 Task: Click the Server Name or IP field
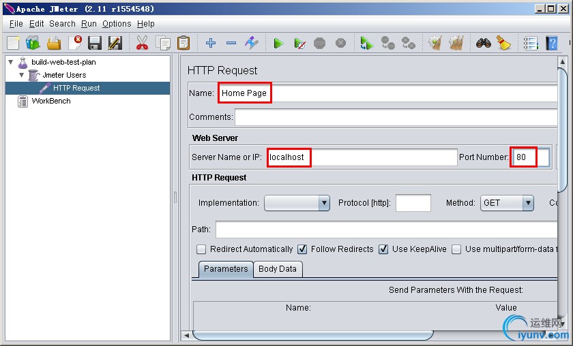click(x=362, y=157)
